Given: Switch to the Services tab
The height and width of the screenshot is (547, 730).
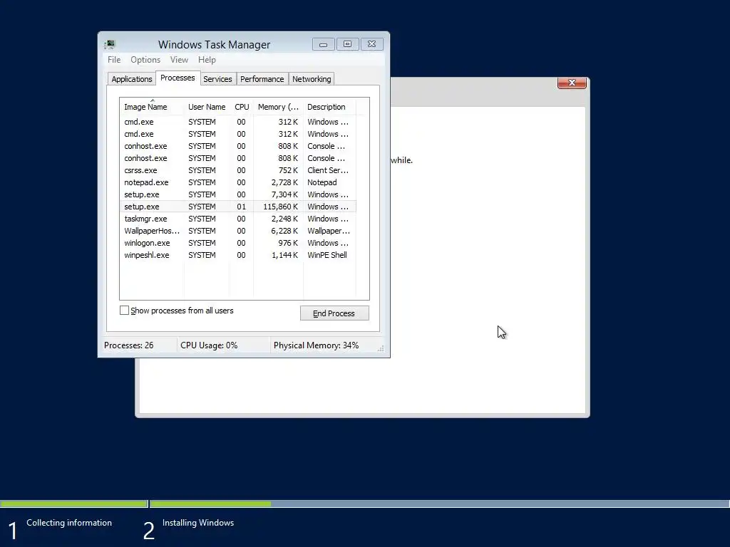Looking at the screenshot, I should 217,79.
